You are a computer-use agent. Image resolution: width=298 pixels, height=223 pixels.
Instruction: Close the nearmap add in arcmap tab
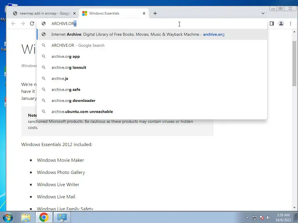[74, 13]
